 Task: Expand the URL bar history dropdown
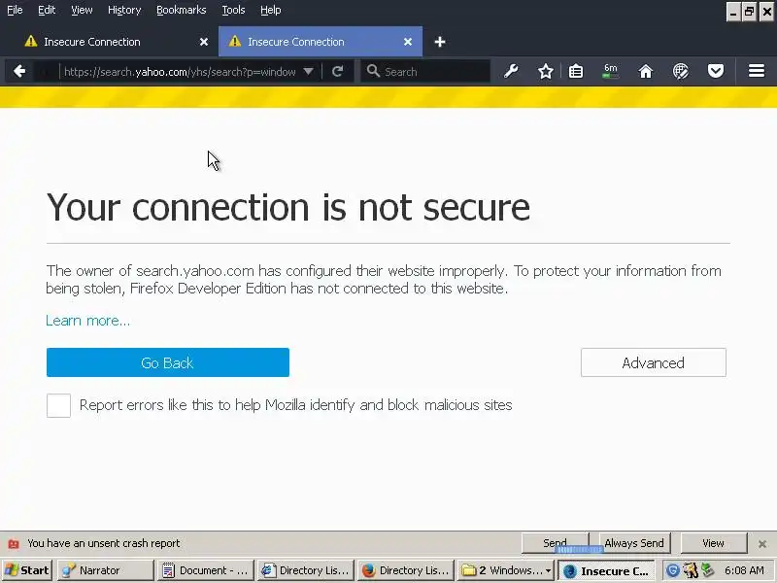[308, 71]
